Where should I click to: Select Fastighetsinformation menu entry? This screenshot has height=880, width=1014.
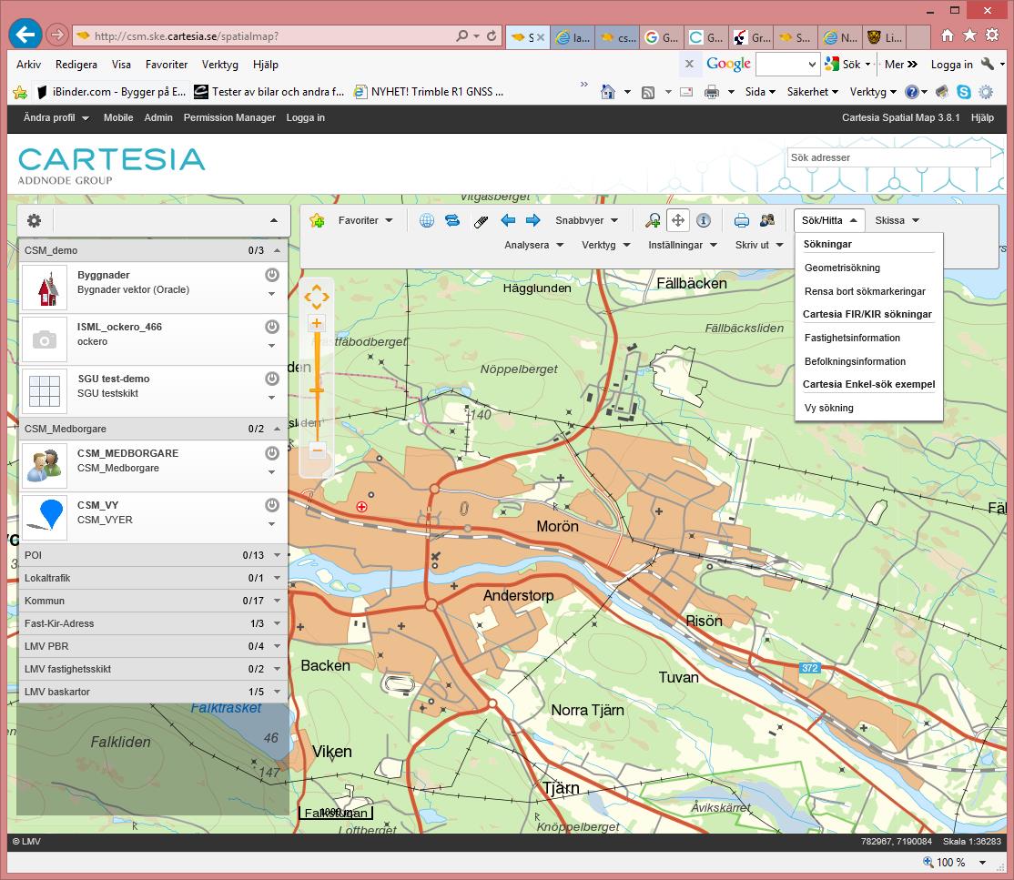852,339
